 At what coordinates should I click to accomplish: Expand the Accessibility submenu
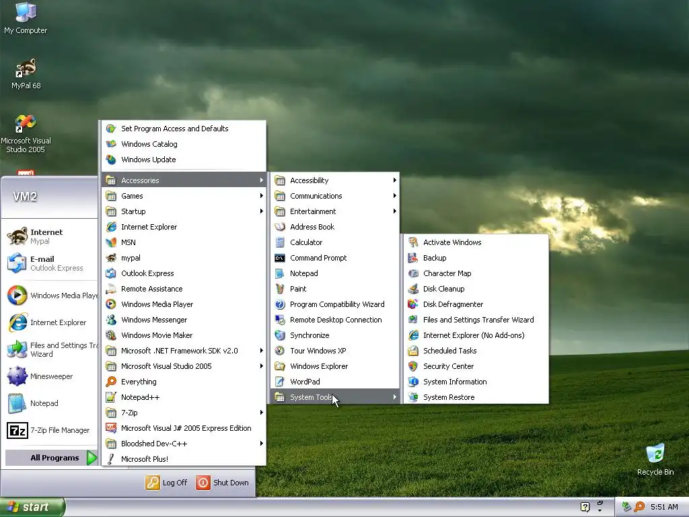click(335, 180)
